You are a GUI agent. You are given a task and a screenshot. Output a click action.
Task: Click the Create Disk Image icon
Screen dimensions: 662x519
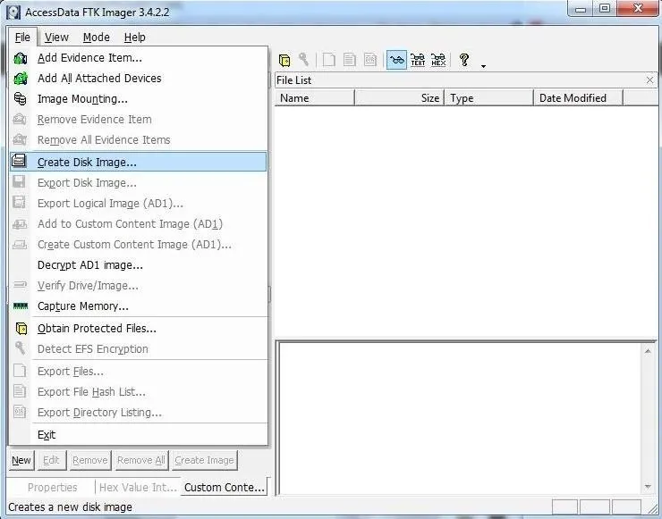pos(20,162)
